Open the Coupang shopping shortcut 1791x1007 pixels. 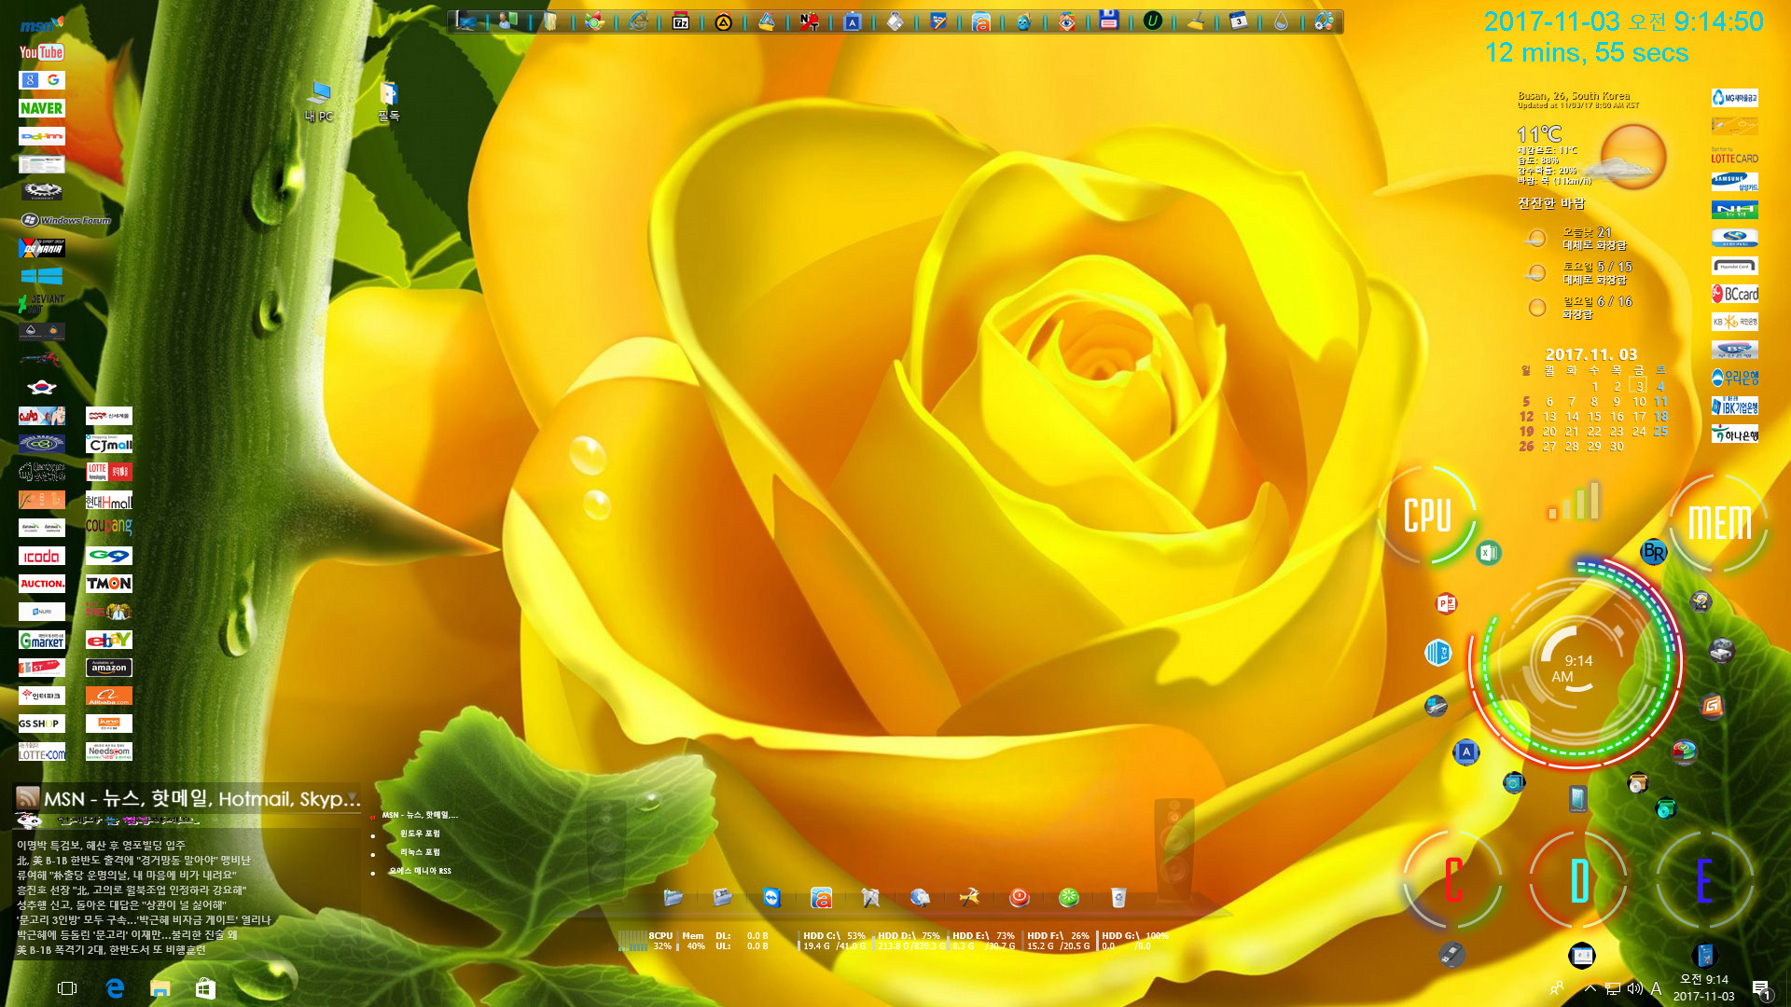tap(109, 527)
